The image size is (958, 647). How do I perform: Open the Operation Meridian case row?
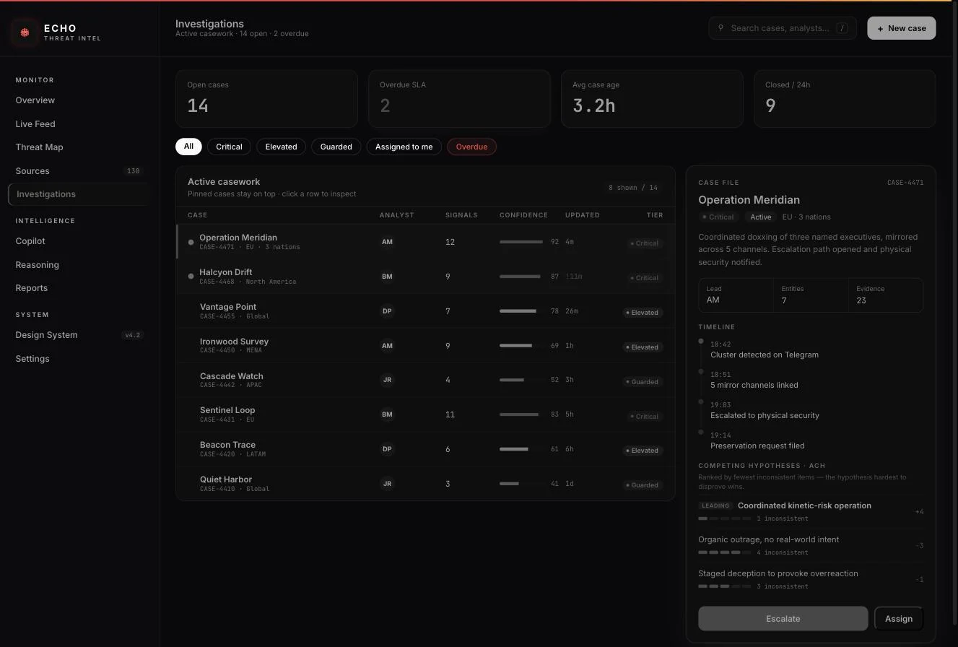426,242
